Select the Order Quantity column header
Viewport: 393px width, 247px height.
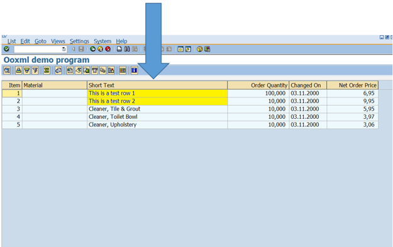tap(258, 85)
